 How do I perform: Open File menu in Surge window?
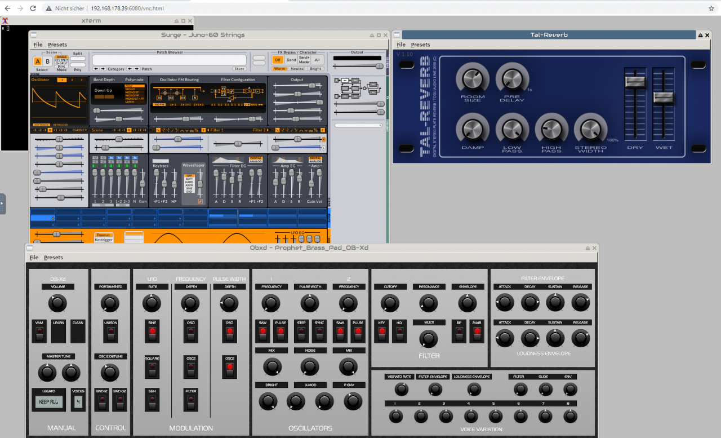(38, 45)
